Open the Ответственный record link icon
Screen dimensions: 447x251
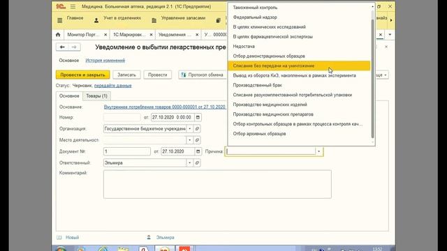[x=197, y=162]
